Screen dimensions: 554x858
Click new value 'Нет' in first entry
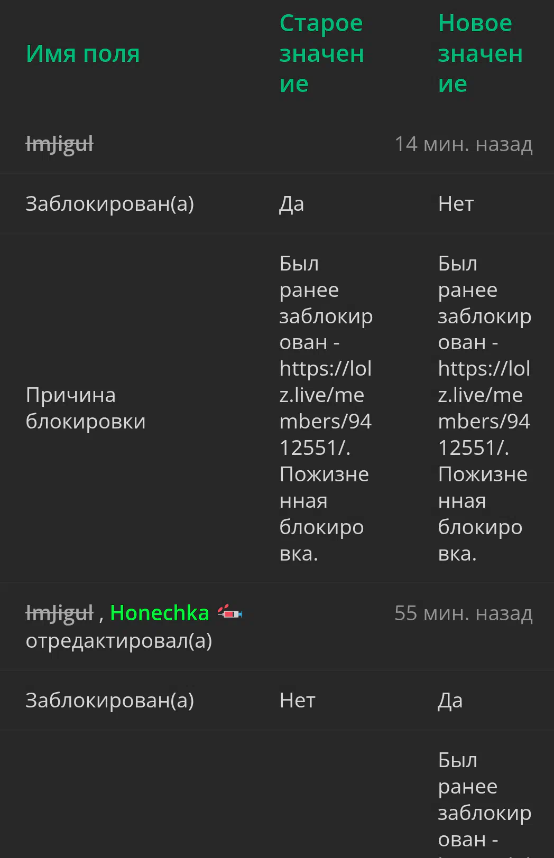coord(456,204)
